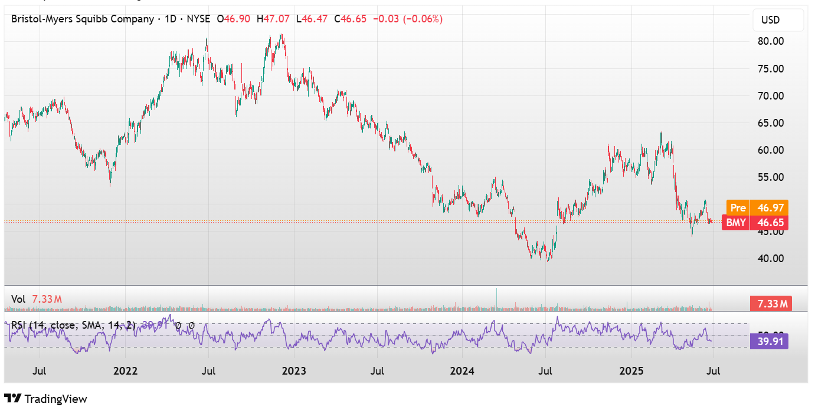Click the 40.00 price axis label
The height and width of the screenshot is (407, 815).
click(x=771, y=258)
